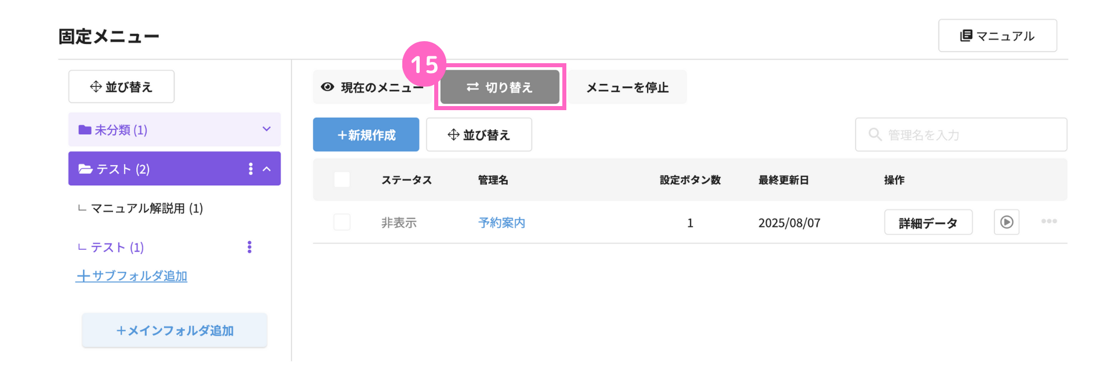Open three-dot more options for 予約案内 row
Image resolution: width=1113 pixels, height=371 pixels.
pos(1049,221)
